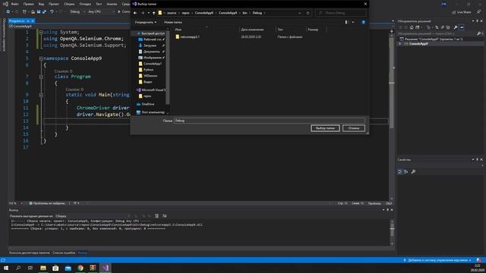Sort by Имя column header
486x273 pixels.
tap(178, 30)
